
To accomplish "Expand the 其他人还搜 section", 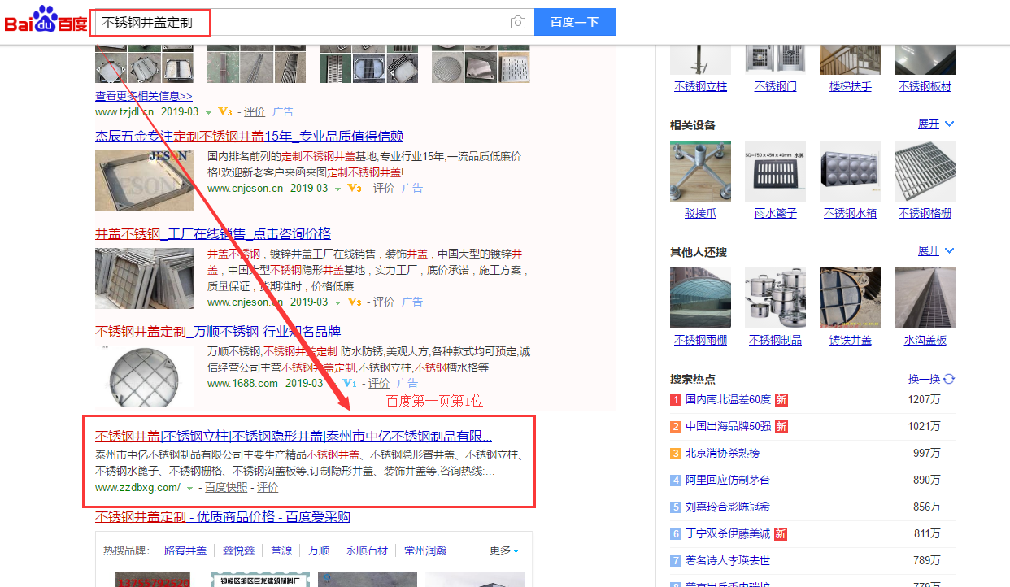I will click(x=936, y=250).
